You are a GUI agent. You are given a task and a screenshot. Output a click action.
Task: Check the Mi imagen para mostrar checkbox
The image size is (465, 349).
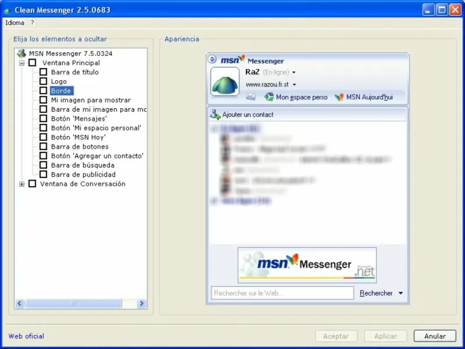pos(43,99)
